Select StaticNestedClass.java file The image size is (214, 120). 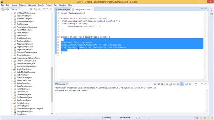click(x=26, y=72)
